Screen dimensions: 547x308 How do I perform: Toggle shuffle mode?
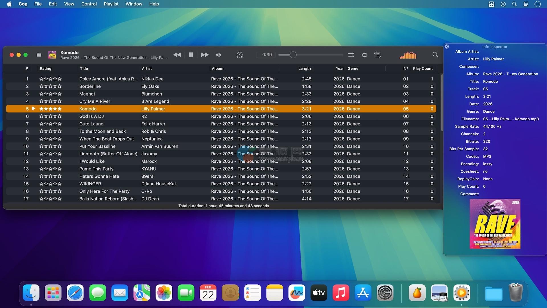[351, 55]
